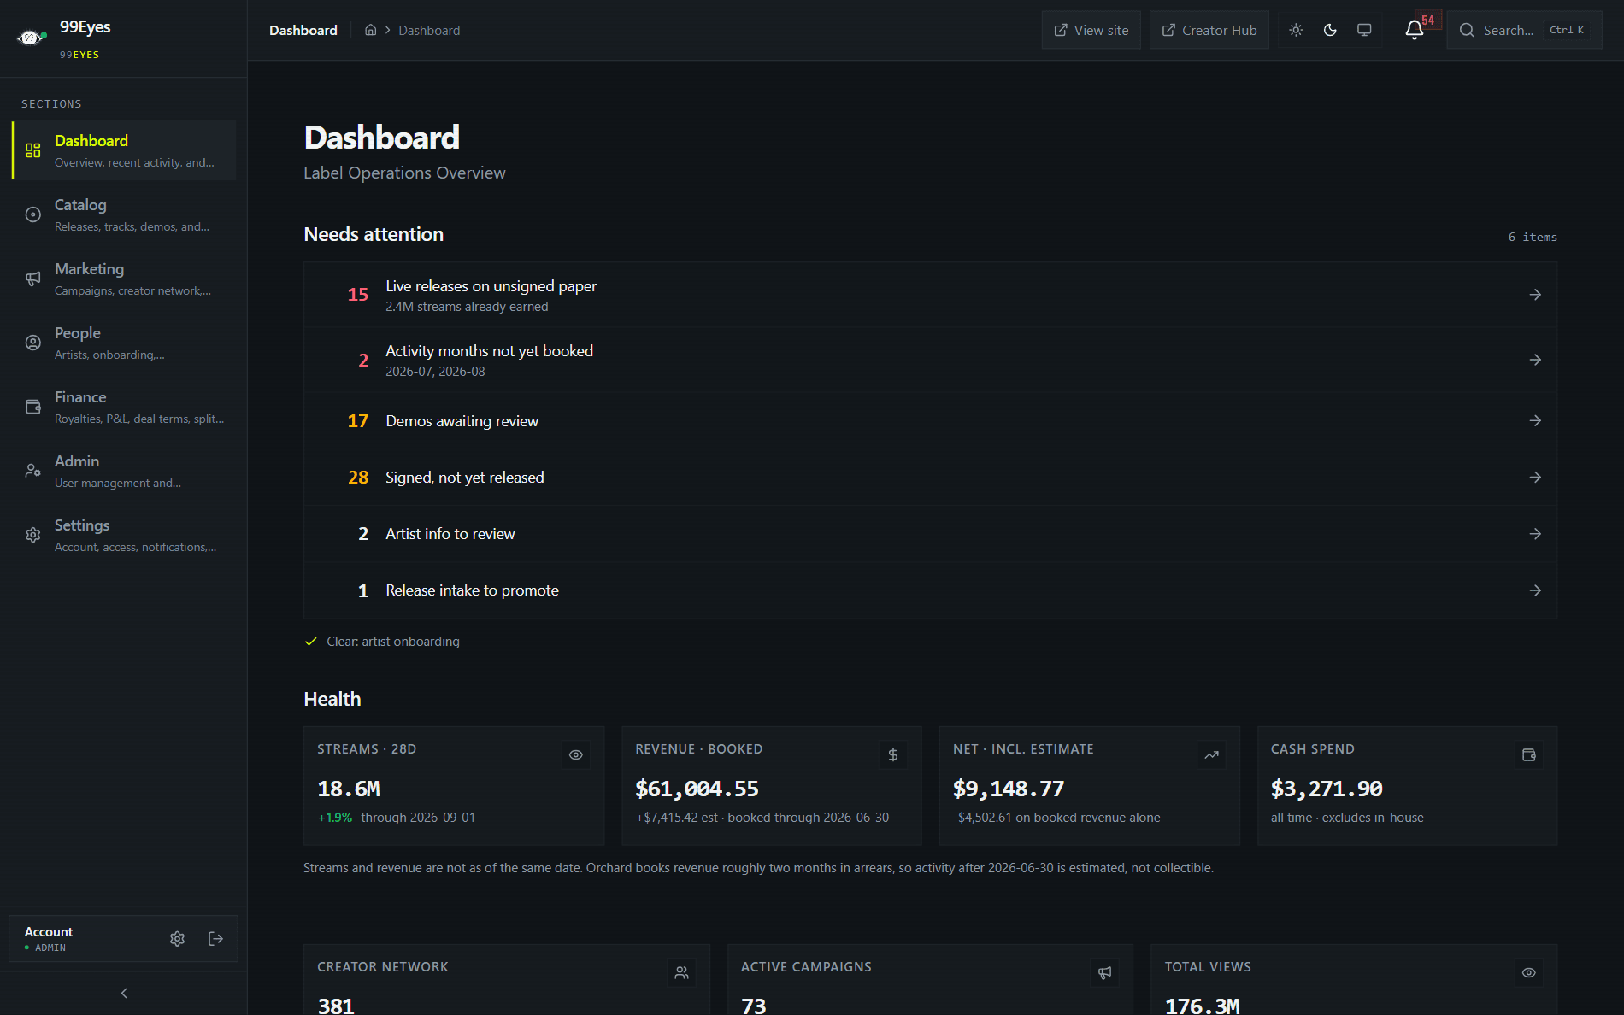
Task: Open Dashboard section in sidebar
Action: pyautogui.click(x=124, y=150)
